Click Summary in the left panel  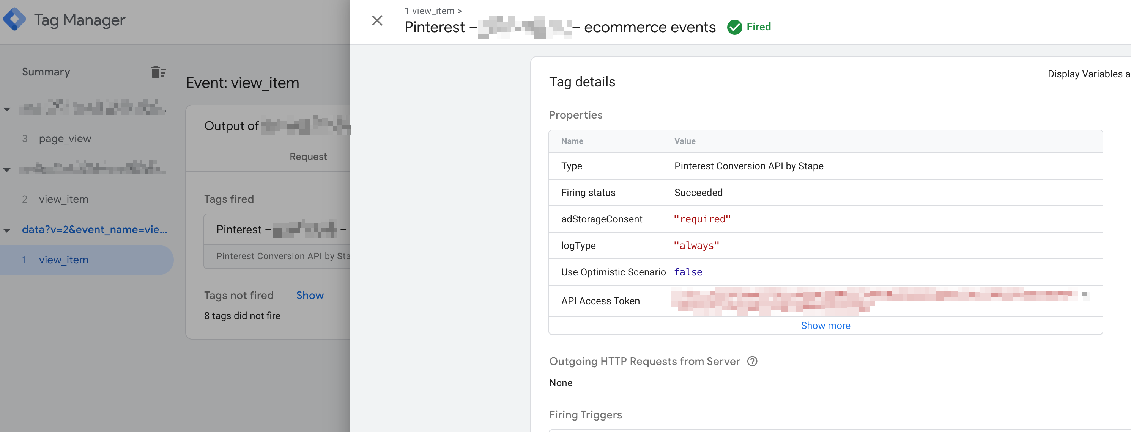[46, 72]
